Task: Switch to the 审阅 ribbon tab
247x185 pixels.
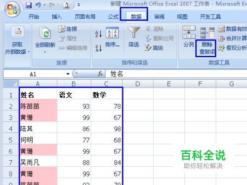Action: tap(159, 17)
